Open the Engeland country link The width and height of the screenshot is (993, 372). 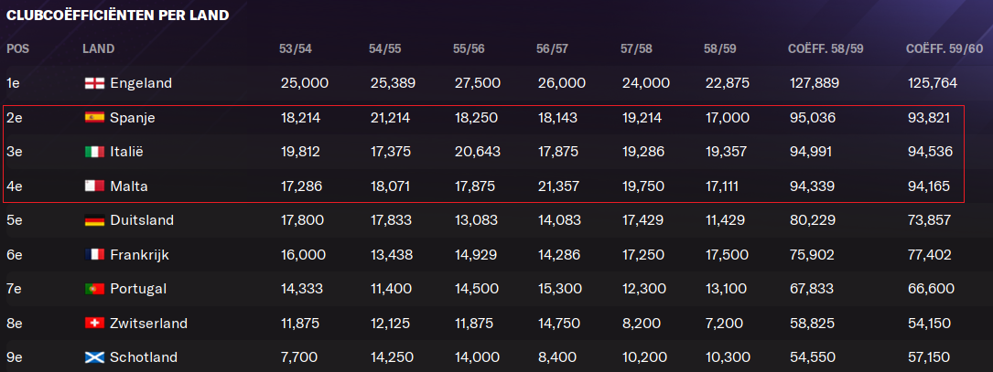141,83
